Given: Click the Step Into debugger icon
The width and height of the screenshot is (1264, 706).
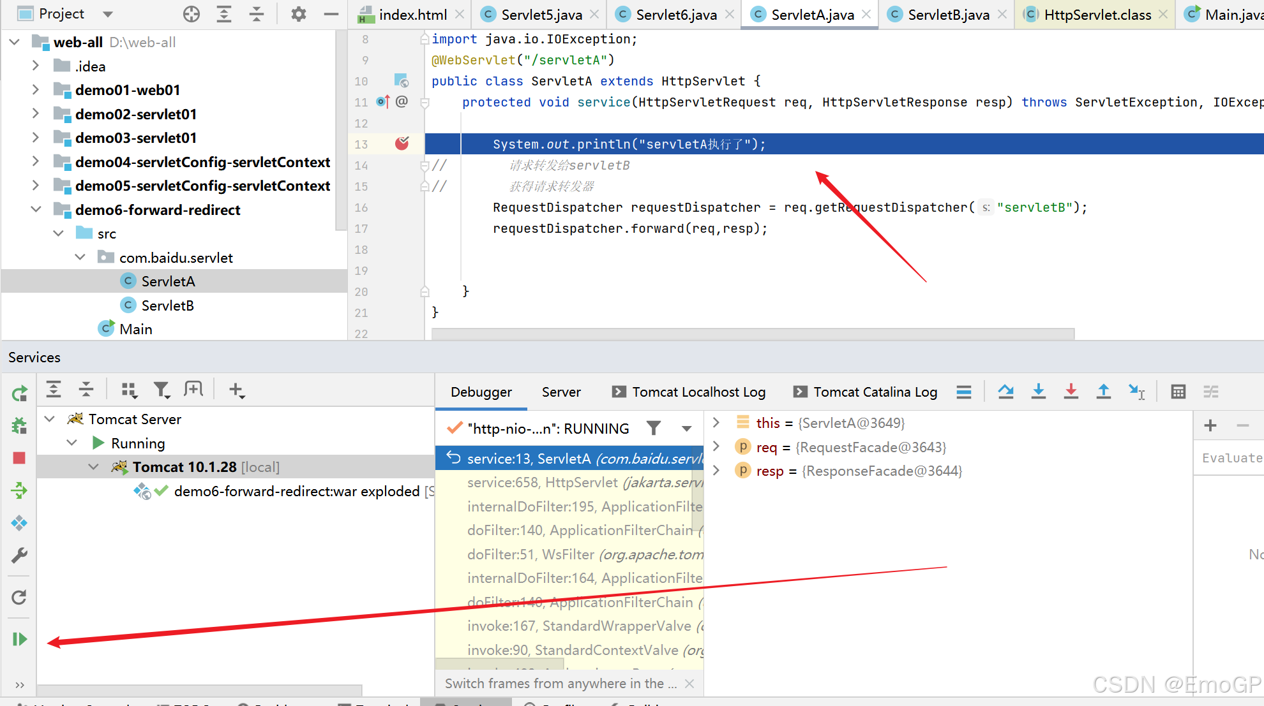Looking at the screenshot, I should coord(1039,392).
